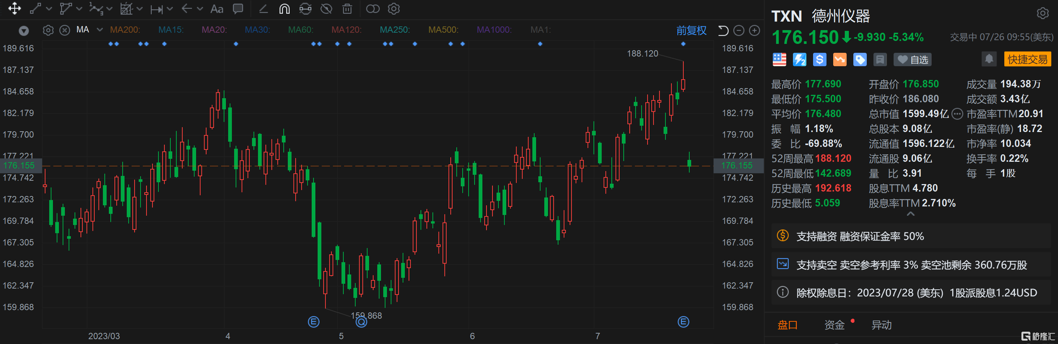1058x344 pixels.
Task: Click the orange short-selling chart icon
Action: click(840, 60)
